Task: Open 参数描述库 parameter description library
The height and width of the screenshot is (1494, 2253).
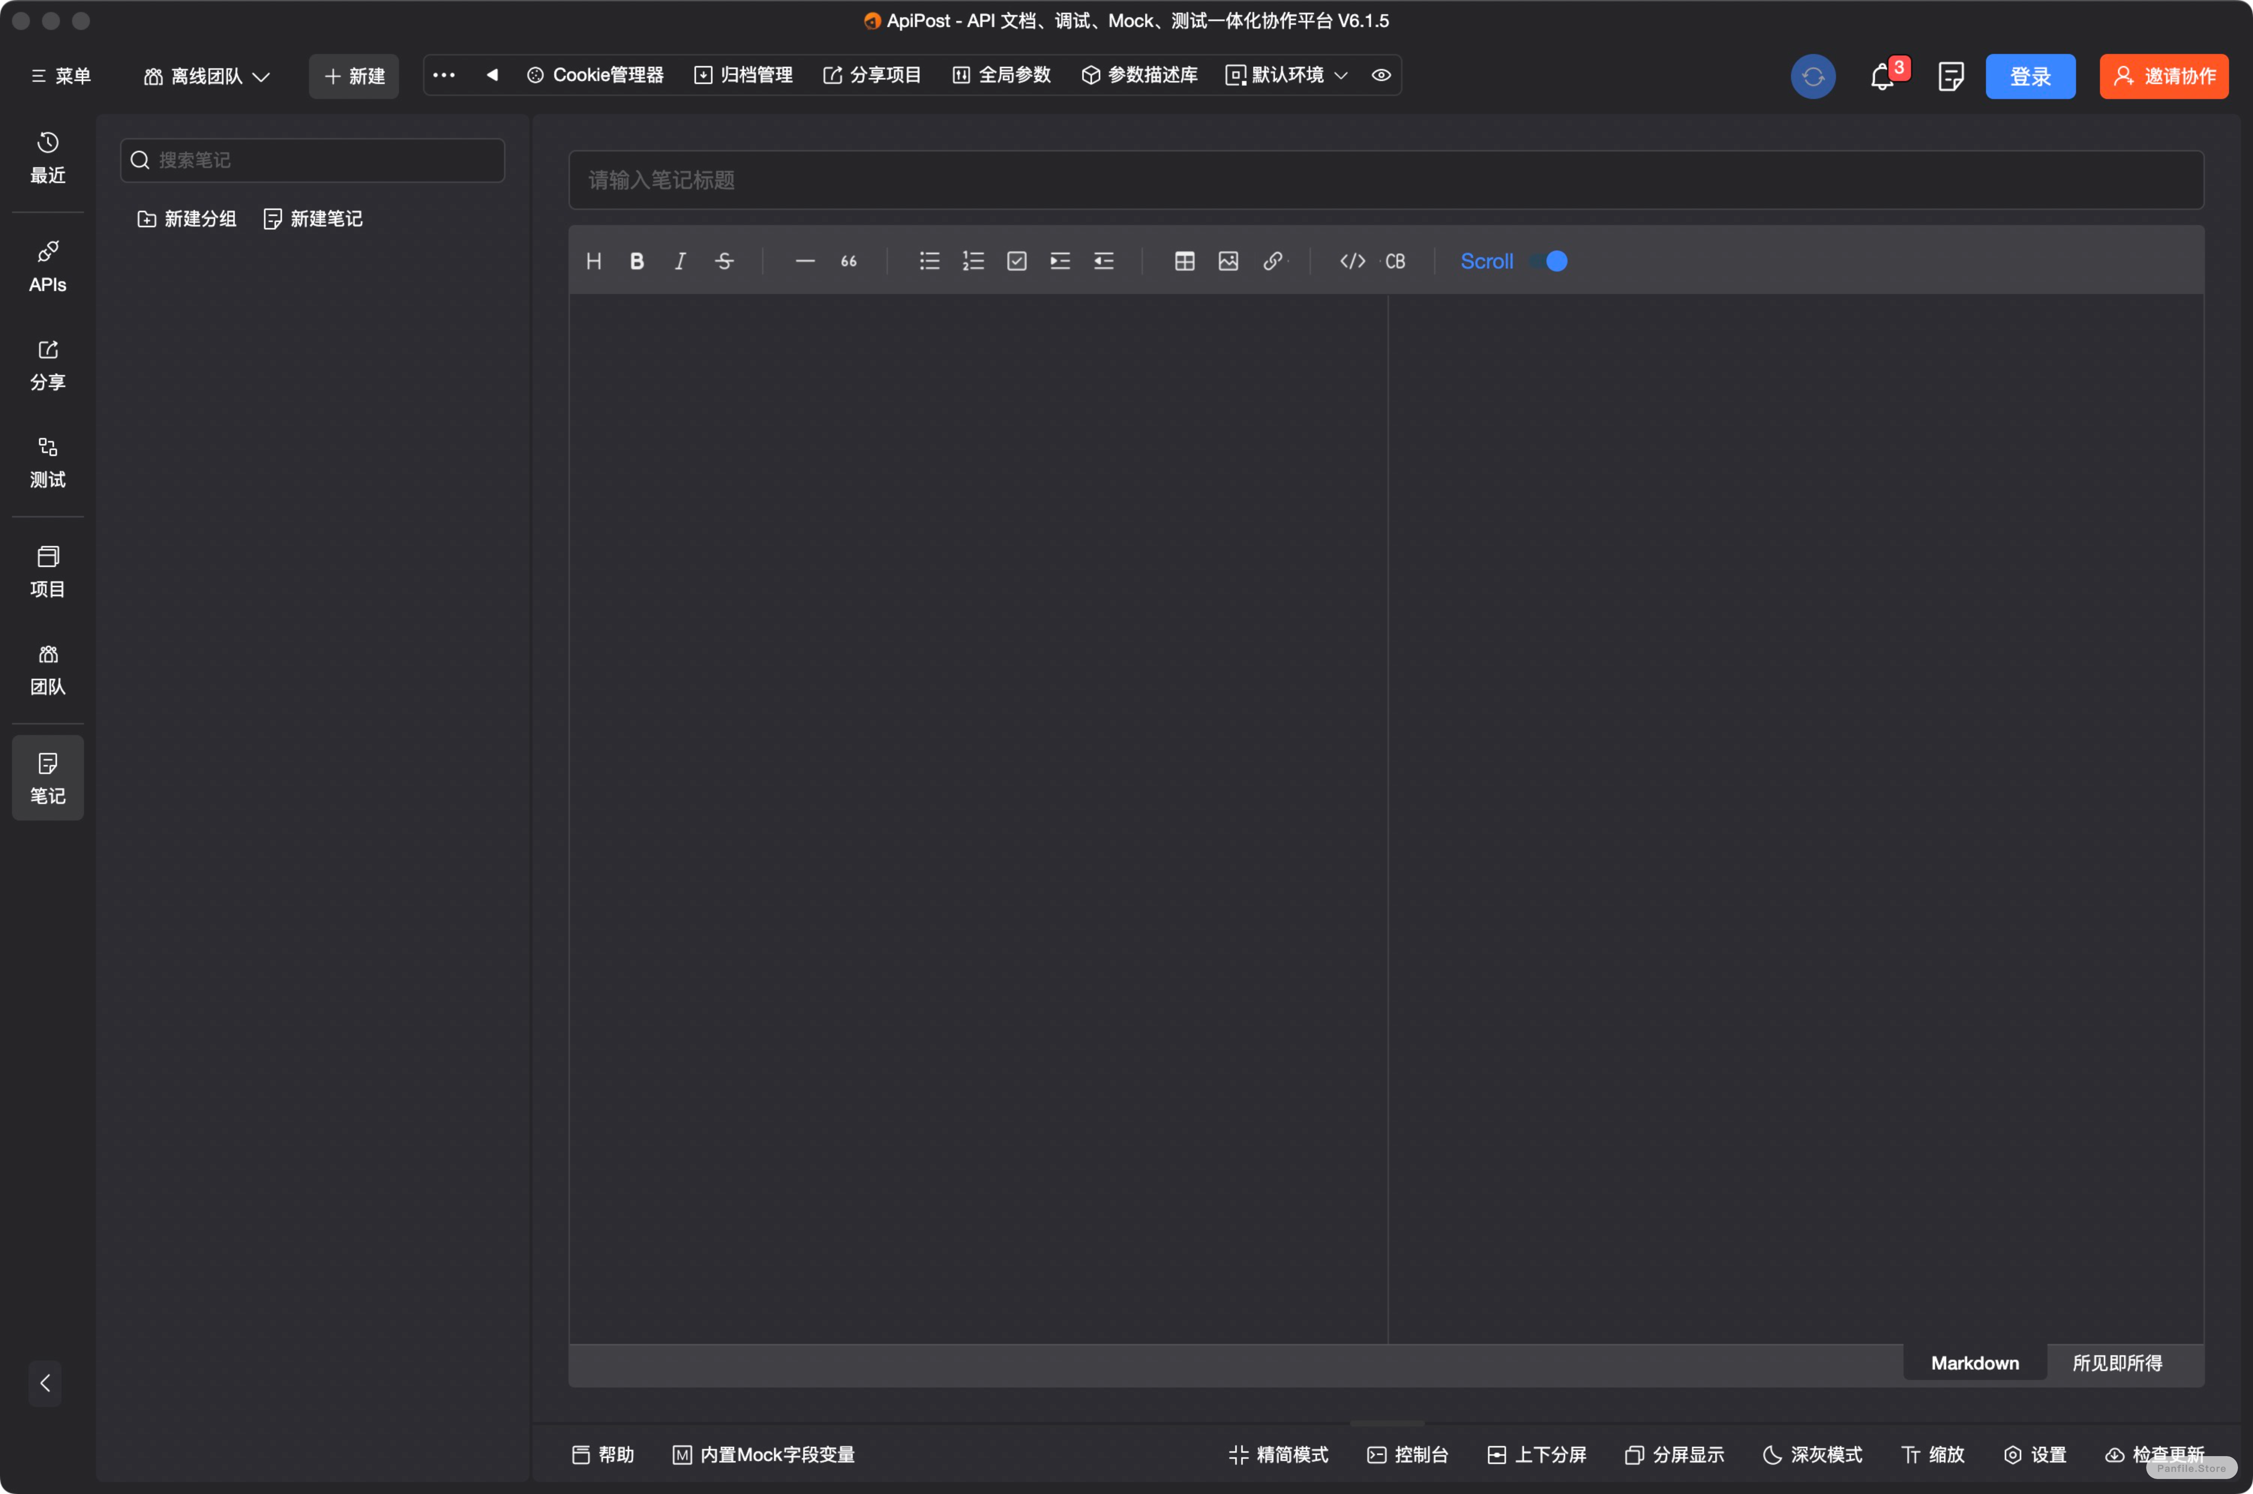Action: pos(1139,75)
